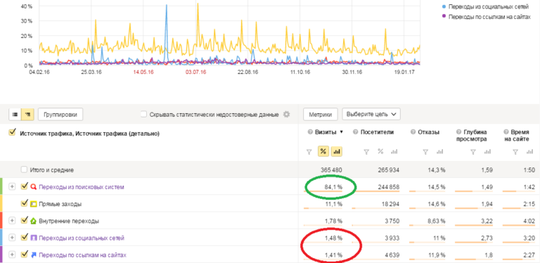
Task: Expand Переходы из социальных сетей row
Action: [x=12, y=238]
